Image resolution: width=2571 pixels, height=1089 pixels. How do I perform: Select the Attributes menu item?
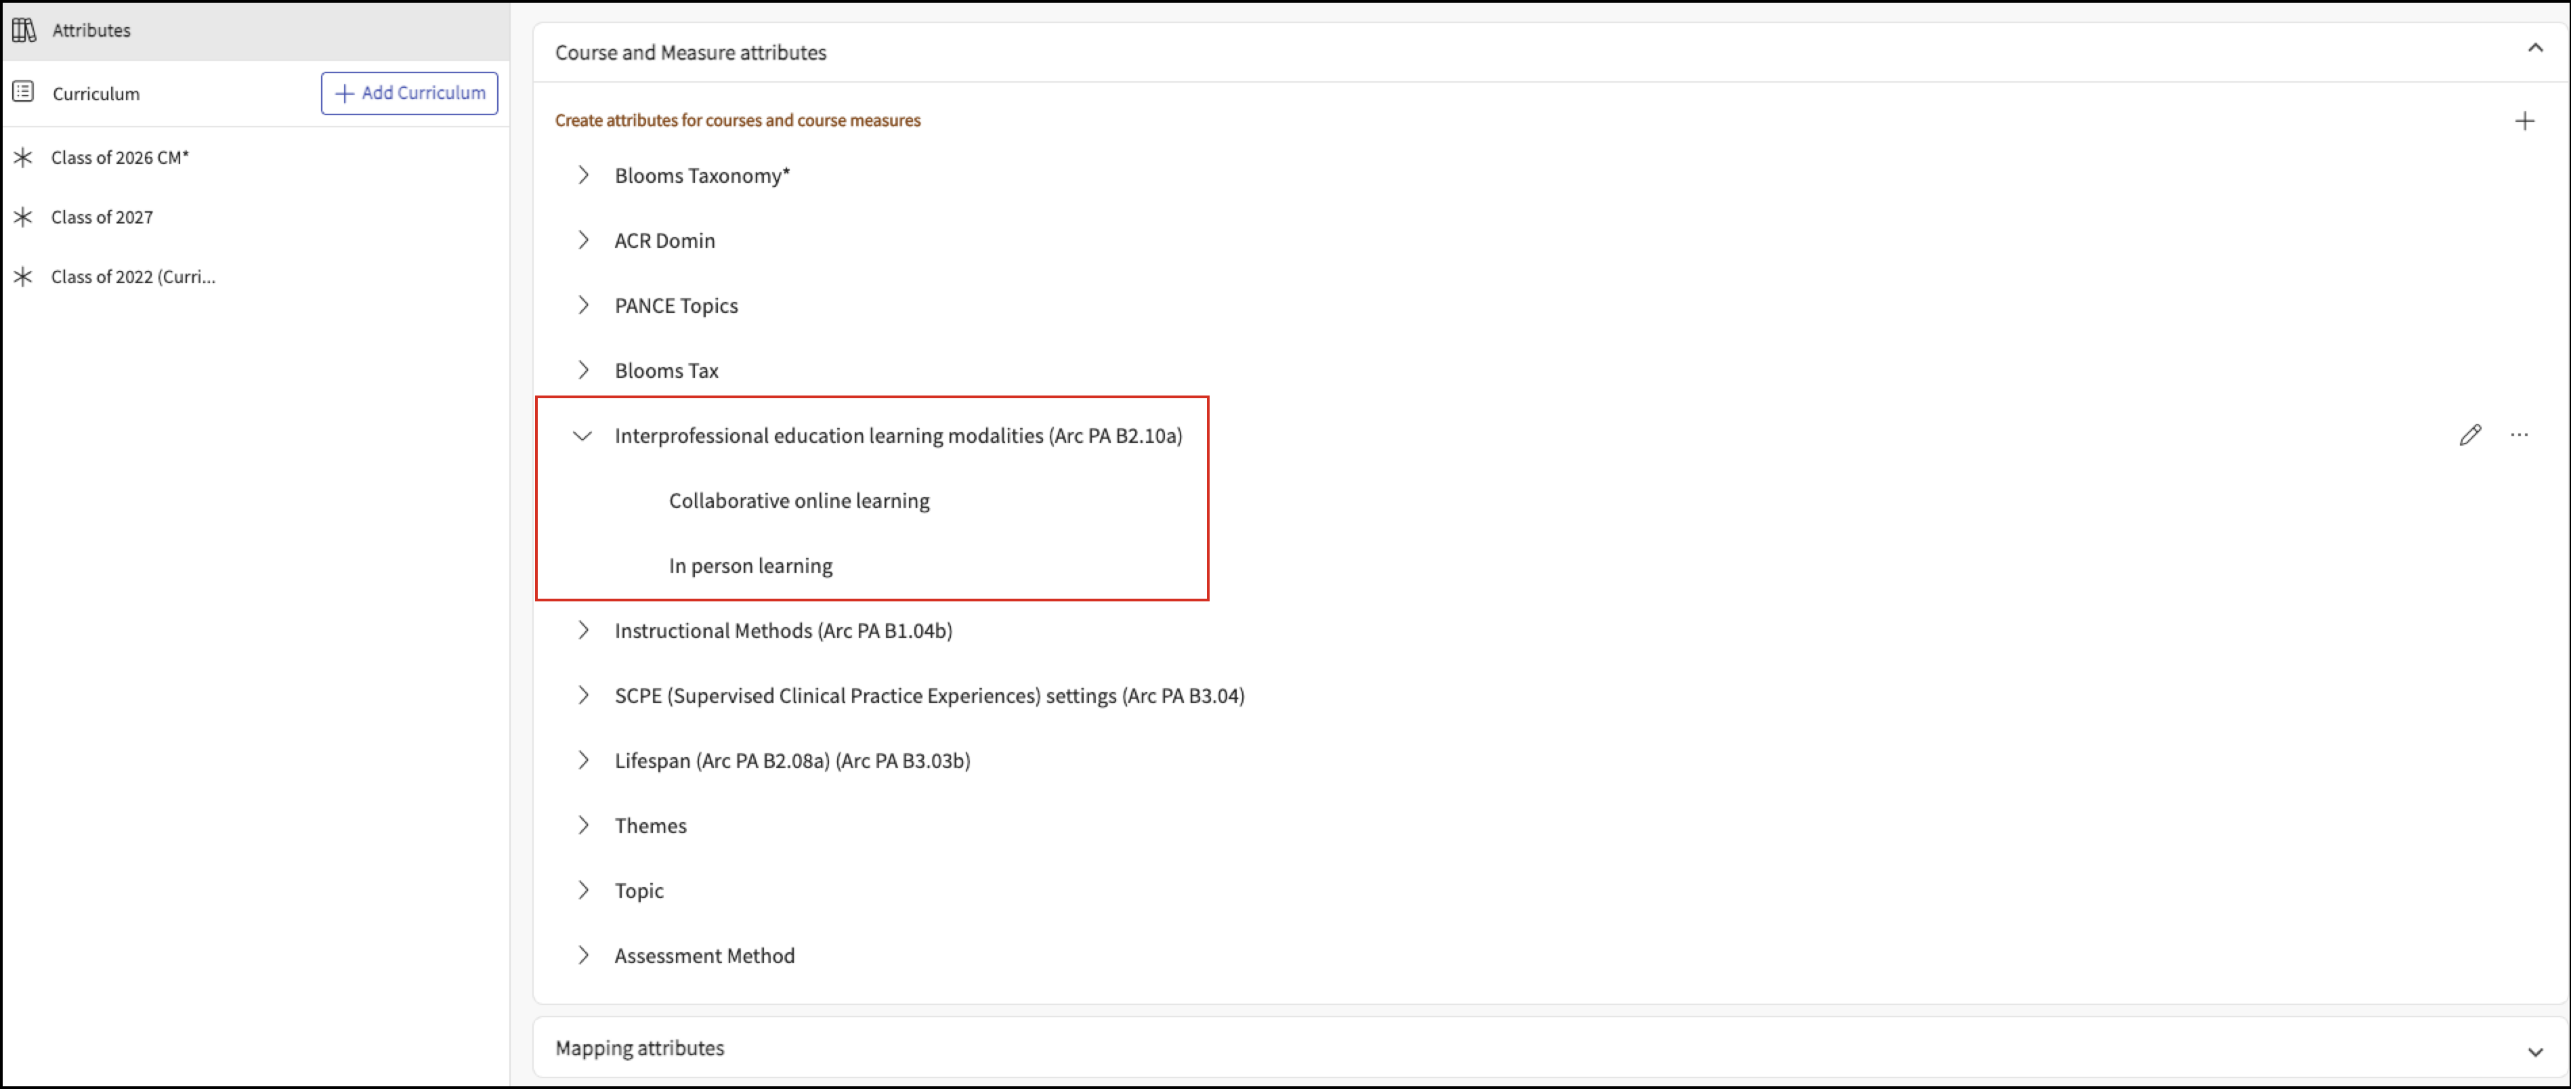tap(92, 30)
